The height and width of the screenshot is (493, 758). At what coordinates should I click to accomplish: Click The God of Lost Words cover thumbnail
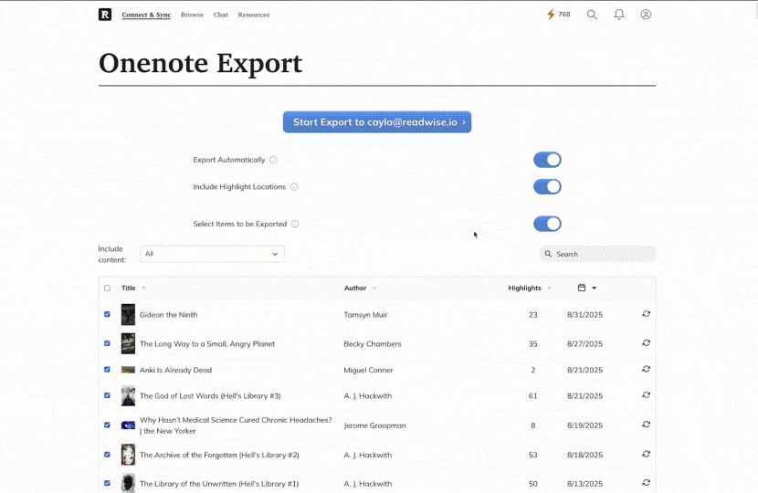(128, 396)
